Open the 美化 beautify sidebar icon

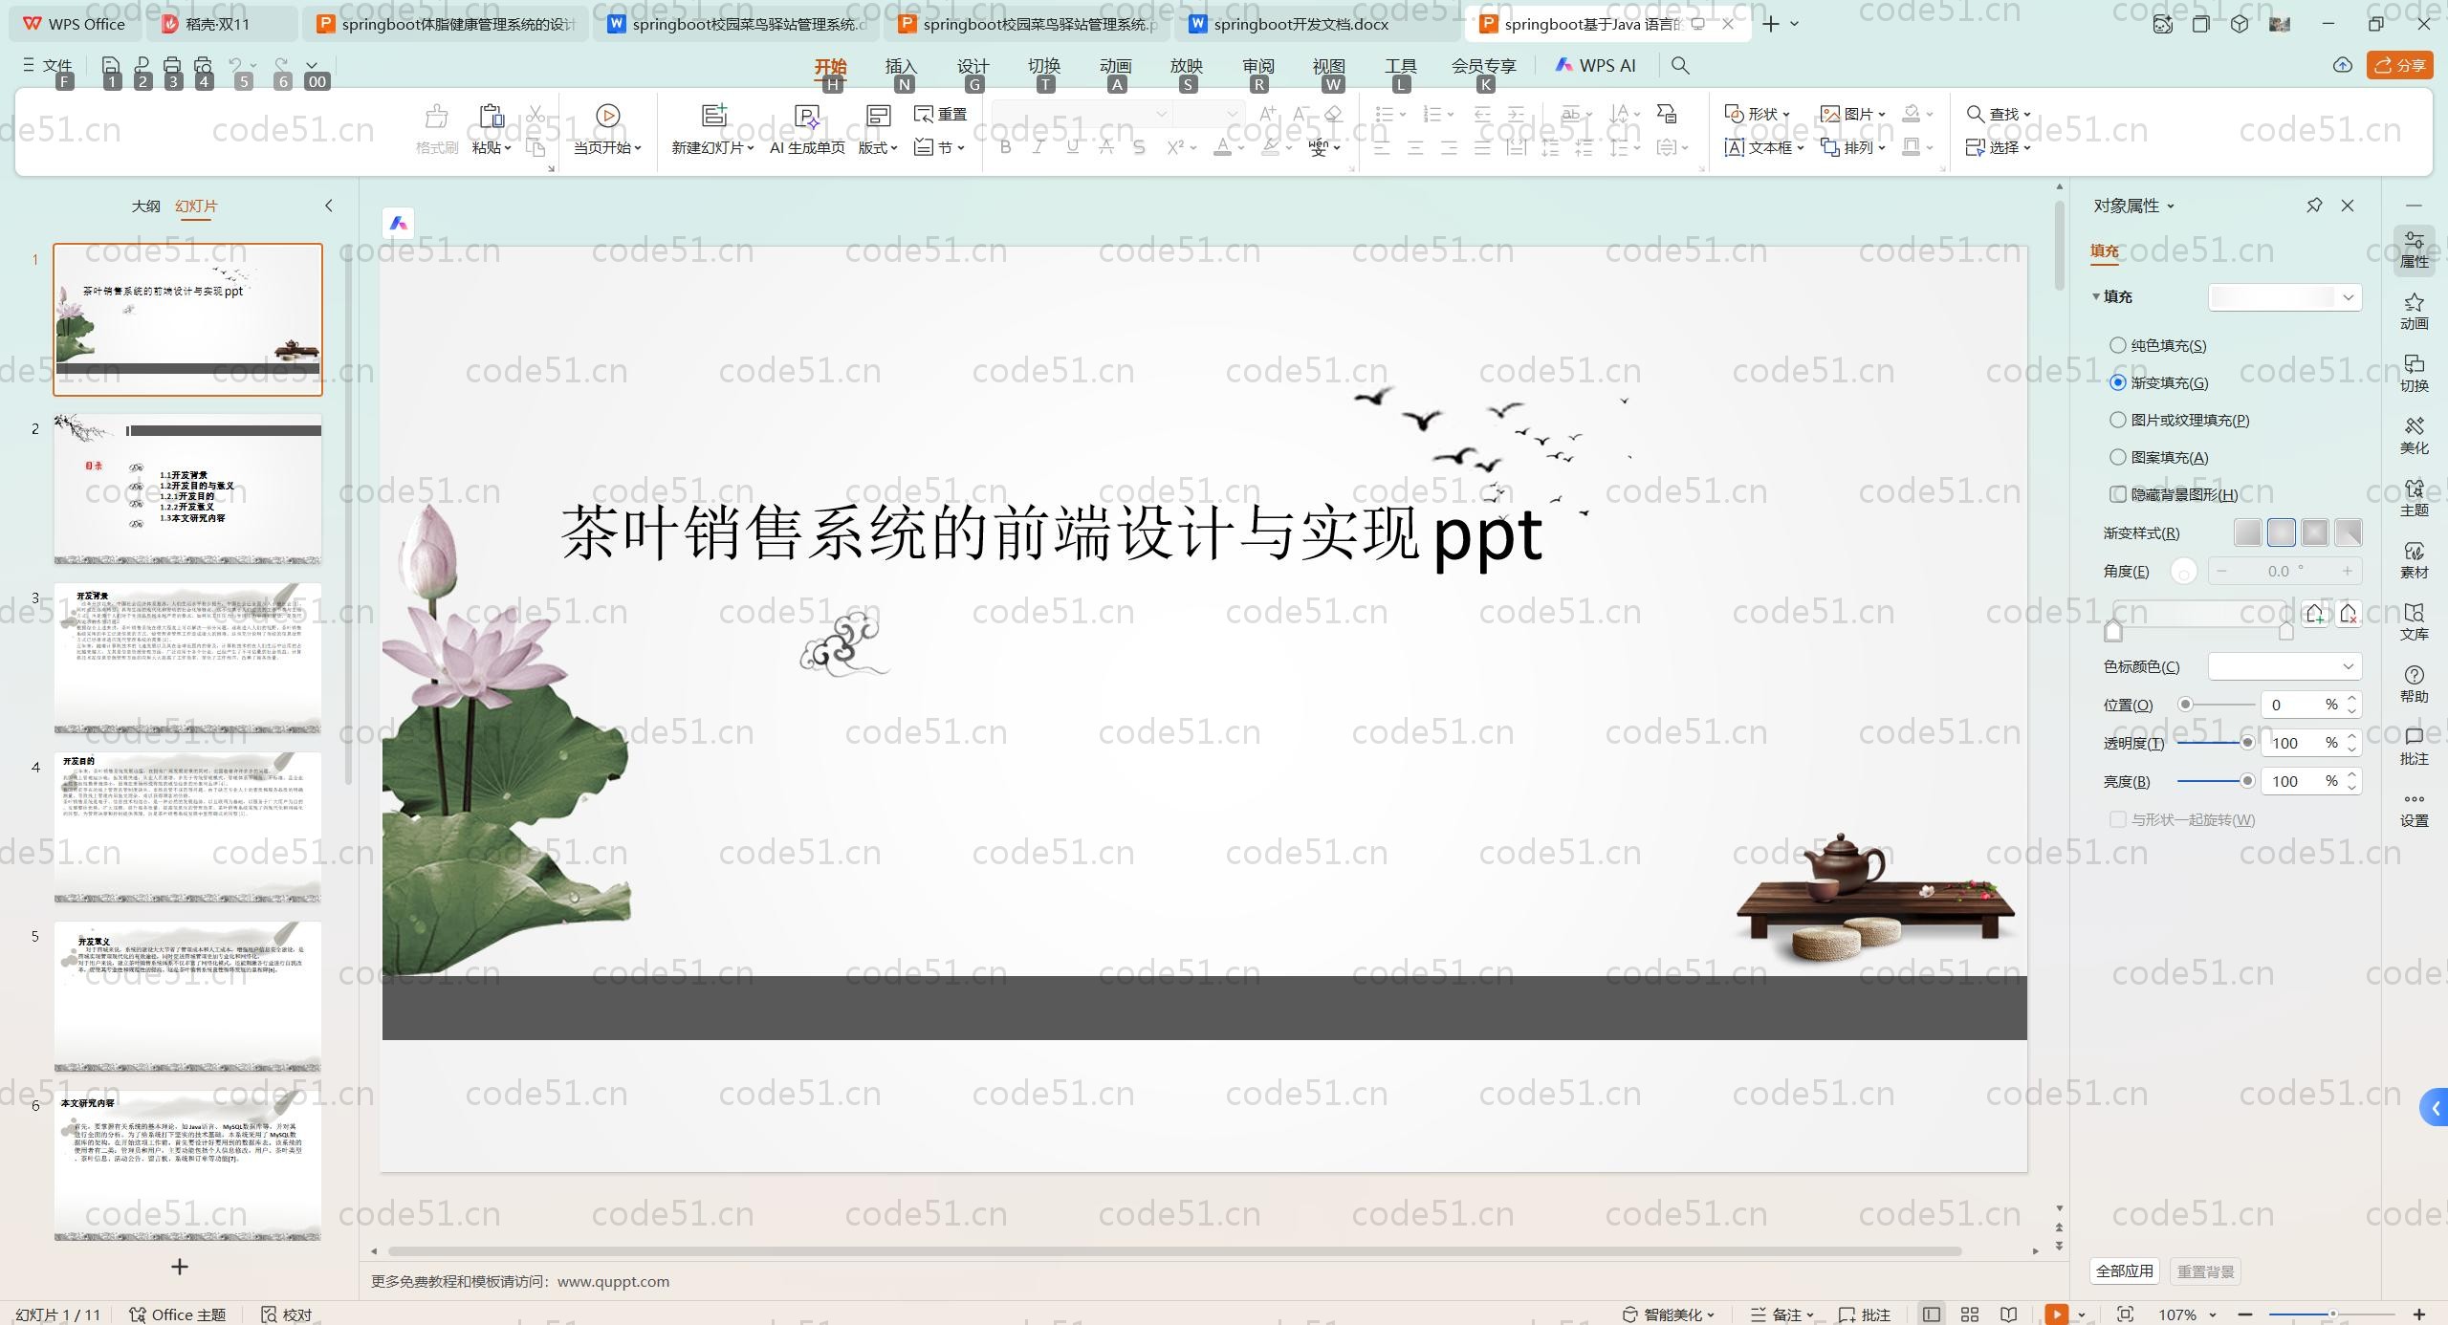click(x=2414, y=436)
